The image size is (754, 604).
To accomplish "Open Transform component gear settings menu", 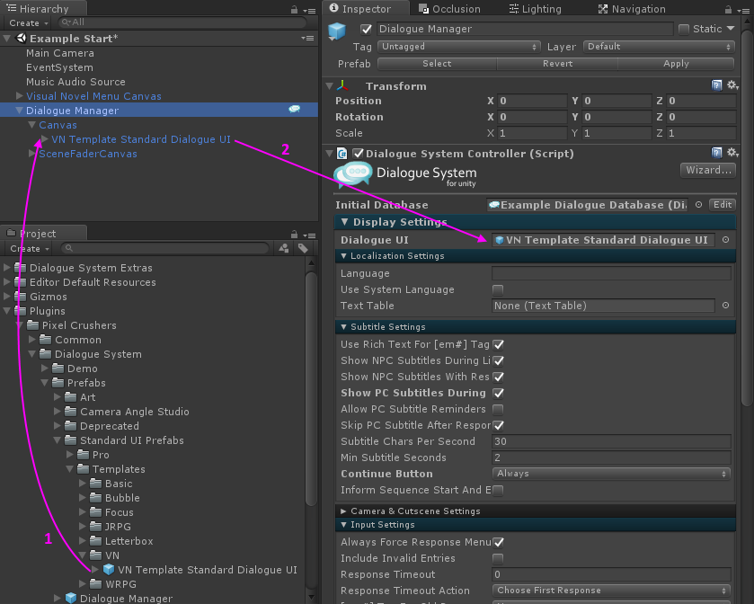I will (x=732, y=85).
